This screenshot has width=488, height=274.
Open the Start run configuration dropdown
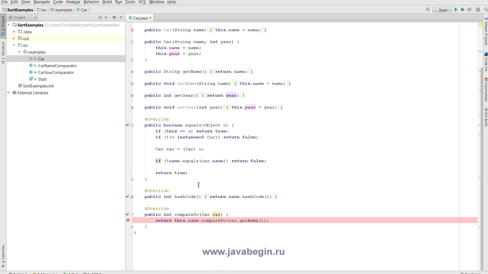[x=442, y=10]
